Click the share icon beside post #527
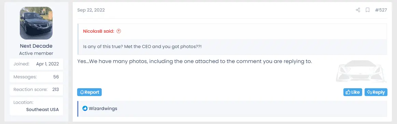This screenshot has width=397, height=124. pyautogui.click(x=358, y=10)
